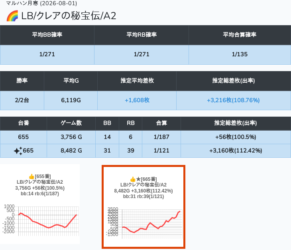The image size is (291, 250).
Task: Click the RB column header
Action: [131, 123]
